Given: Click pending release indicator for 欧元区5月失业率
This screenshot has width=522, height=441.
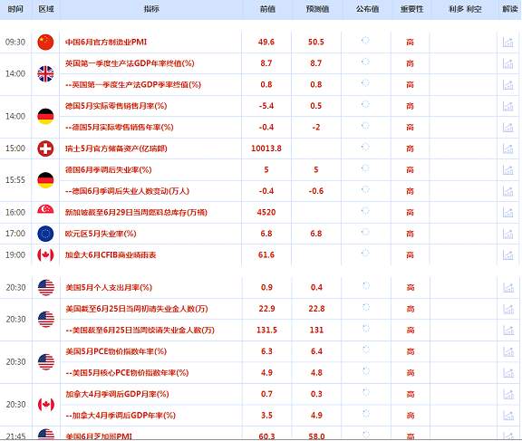Looking at the screenshot, I should (x=365, y=232).
